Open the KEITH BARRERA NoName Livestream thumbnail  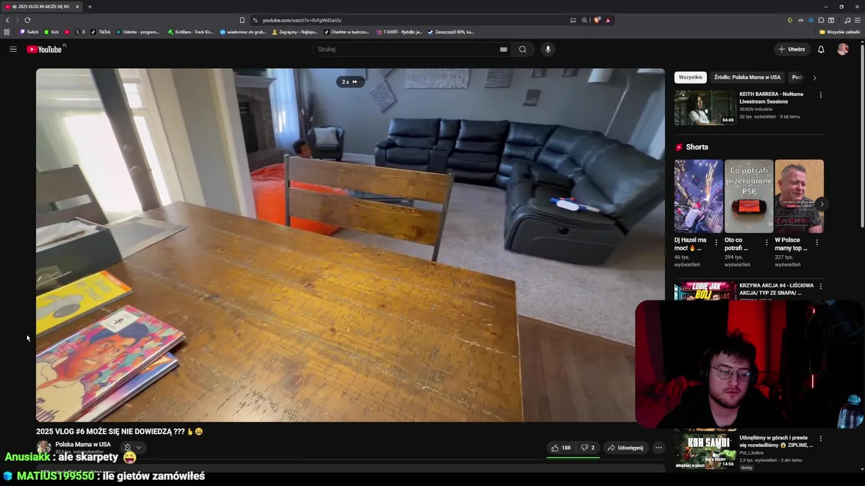click(705, 107)
